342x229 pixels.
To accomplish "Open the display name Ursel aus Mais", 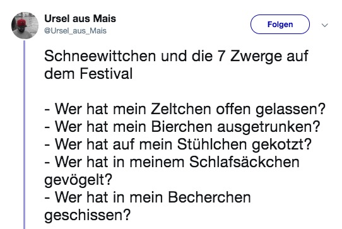I will (x=80, y=18).
